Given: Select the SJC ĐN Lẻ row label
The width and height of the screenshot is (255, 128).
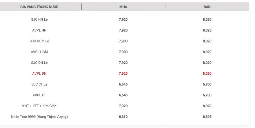Looking at the screenshot, I should point(40,63).
